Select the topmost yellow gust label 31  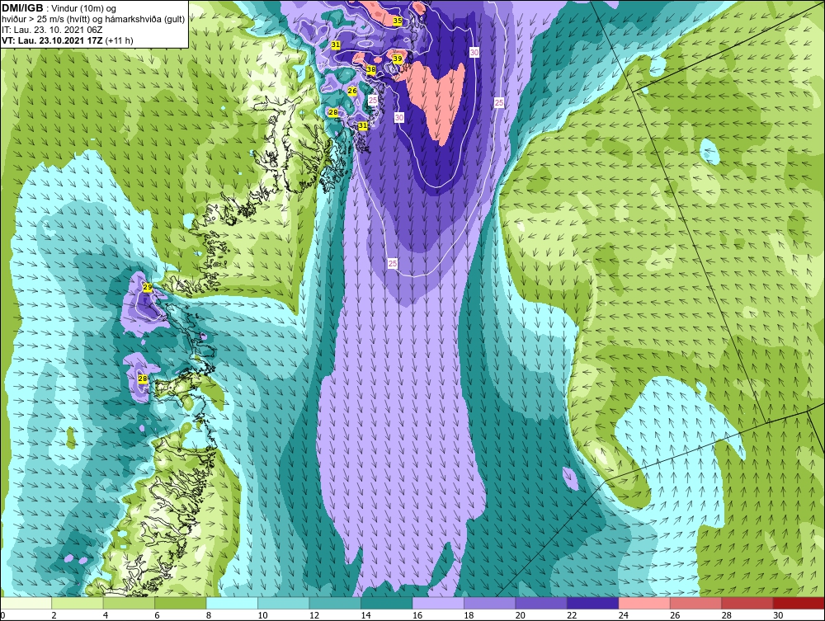click(x=336, y=45)
